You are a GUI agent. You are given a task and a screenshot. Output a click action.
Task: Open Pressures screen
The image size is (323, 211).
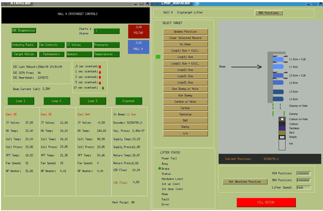click(107, 45)
